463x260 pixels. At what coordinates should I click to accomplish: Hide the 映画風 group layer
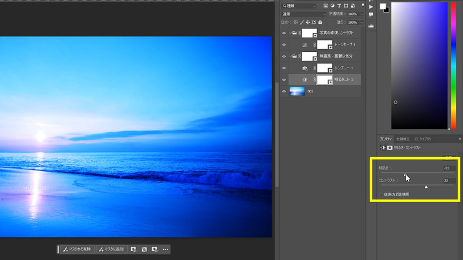284,56
